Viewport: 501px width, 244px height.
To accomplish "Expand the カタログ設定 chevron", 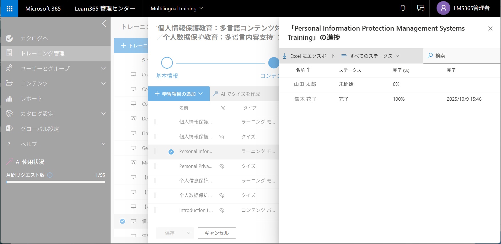I will coord(104,114).
